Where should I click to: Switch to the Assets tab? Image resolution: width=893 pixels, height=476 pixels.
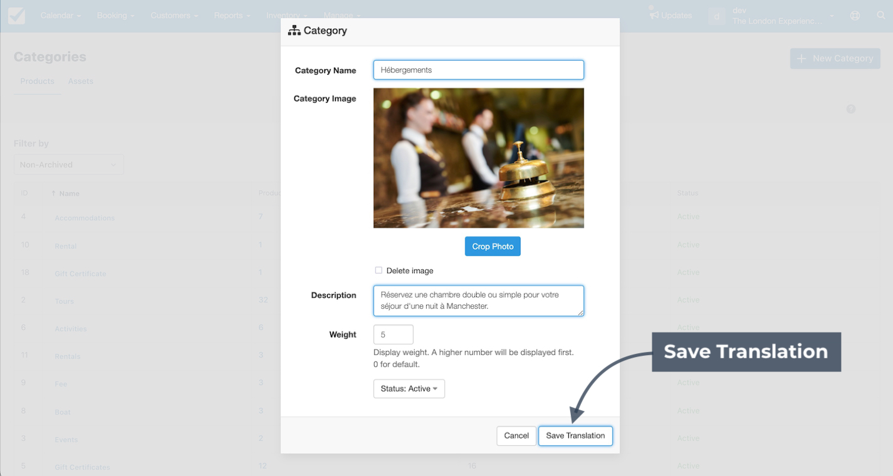[81, 81]
